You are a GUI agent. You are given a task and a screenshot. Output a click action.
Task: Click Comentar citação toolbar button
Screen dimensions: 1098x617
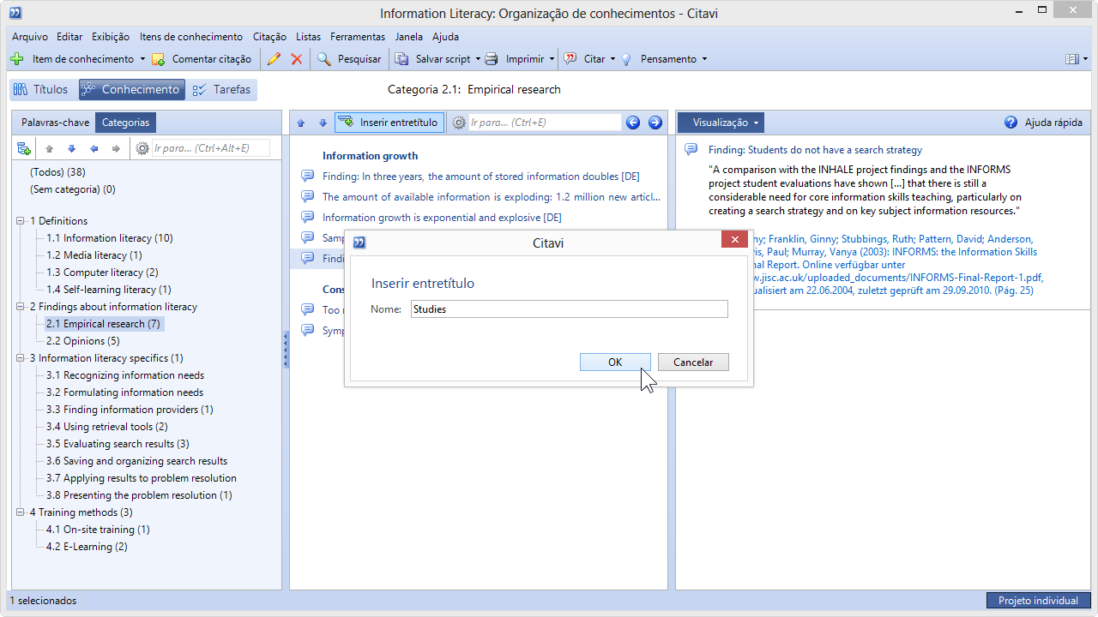point(202,59)
